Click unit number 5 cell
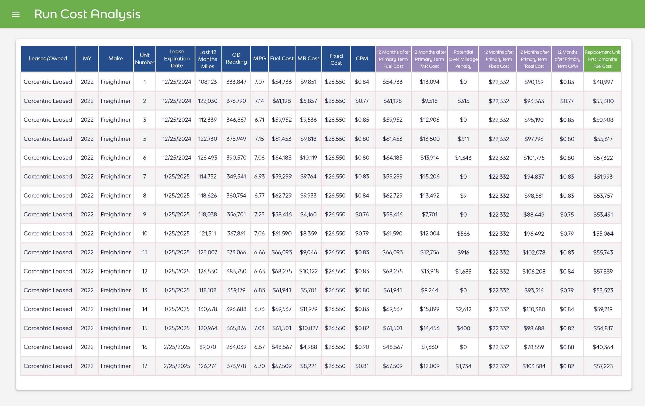 click(x=144, y=139)
